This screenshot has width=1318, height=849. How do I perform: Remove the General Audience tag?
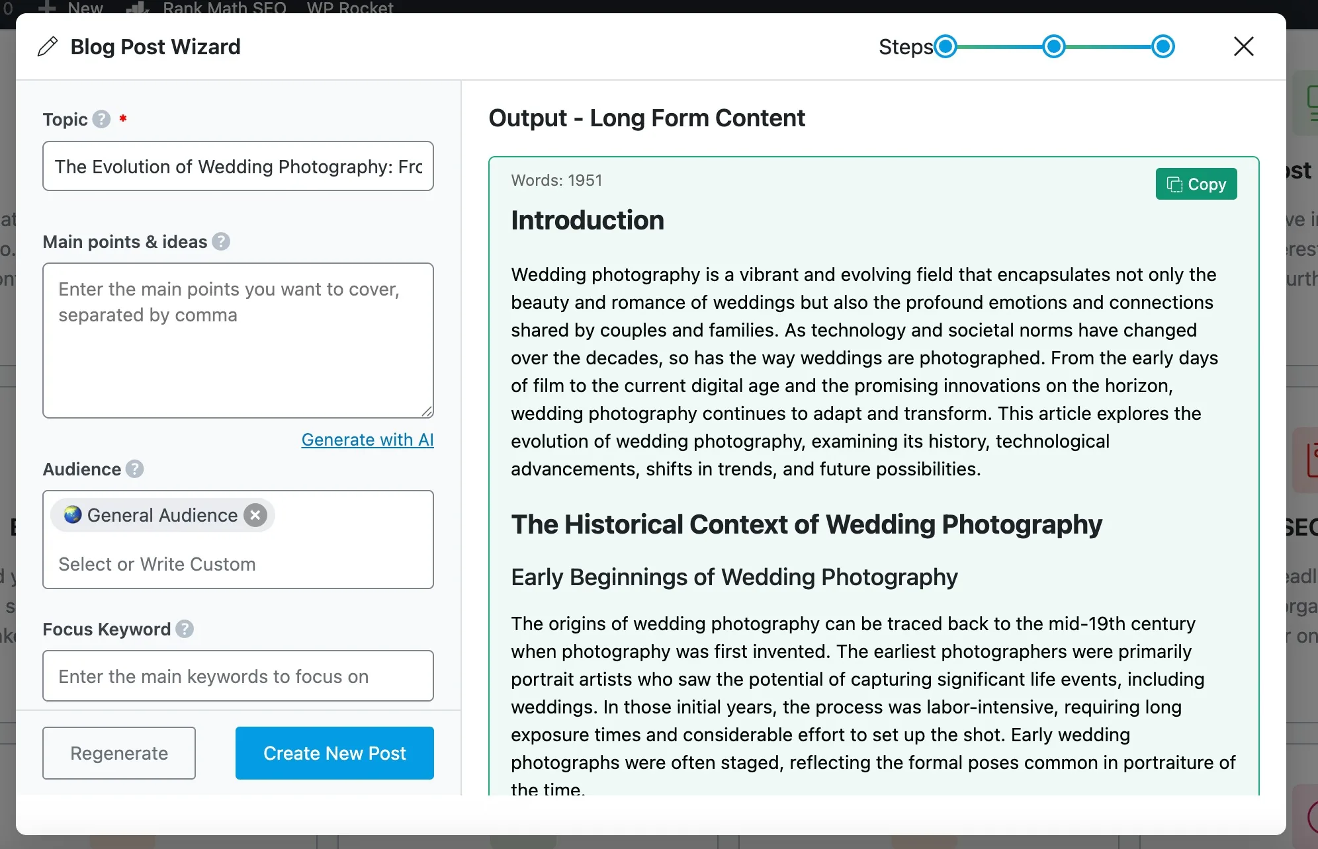coord(255,515)
